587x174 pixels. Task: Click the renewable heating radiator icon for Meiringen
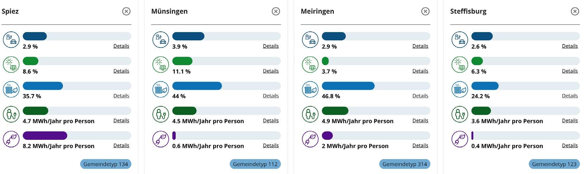coord(310,89)
